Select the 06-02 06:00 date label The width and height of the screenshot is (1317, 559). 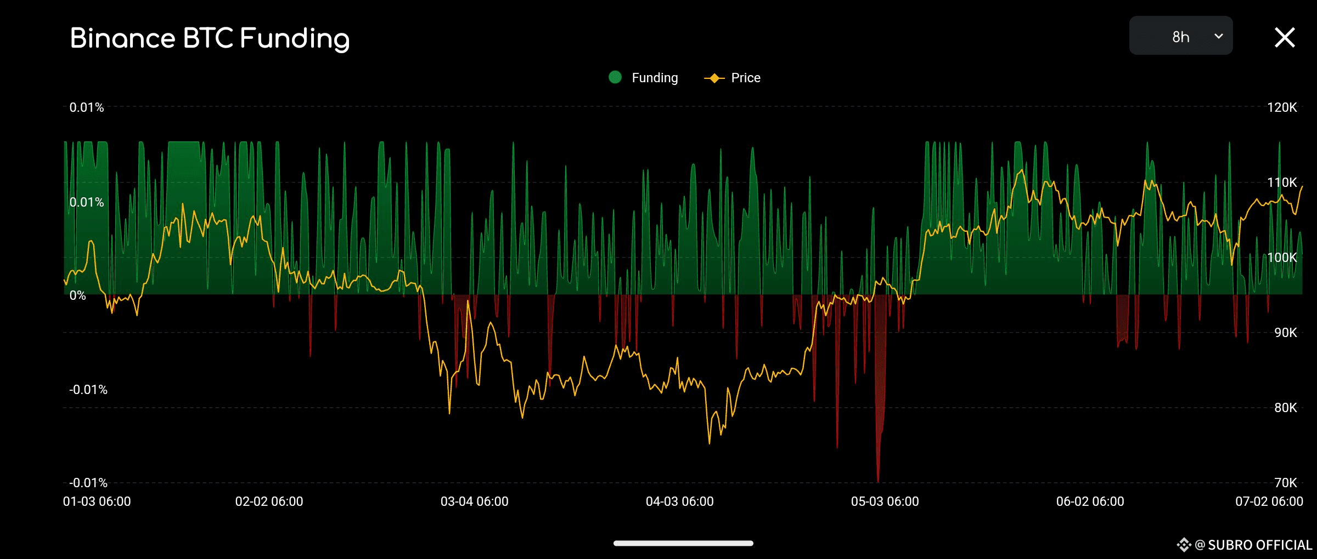pos(1090,501)
